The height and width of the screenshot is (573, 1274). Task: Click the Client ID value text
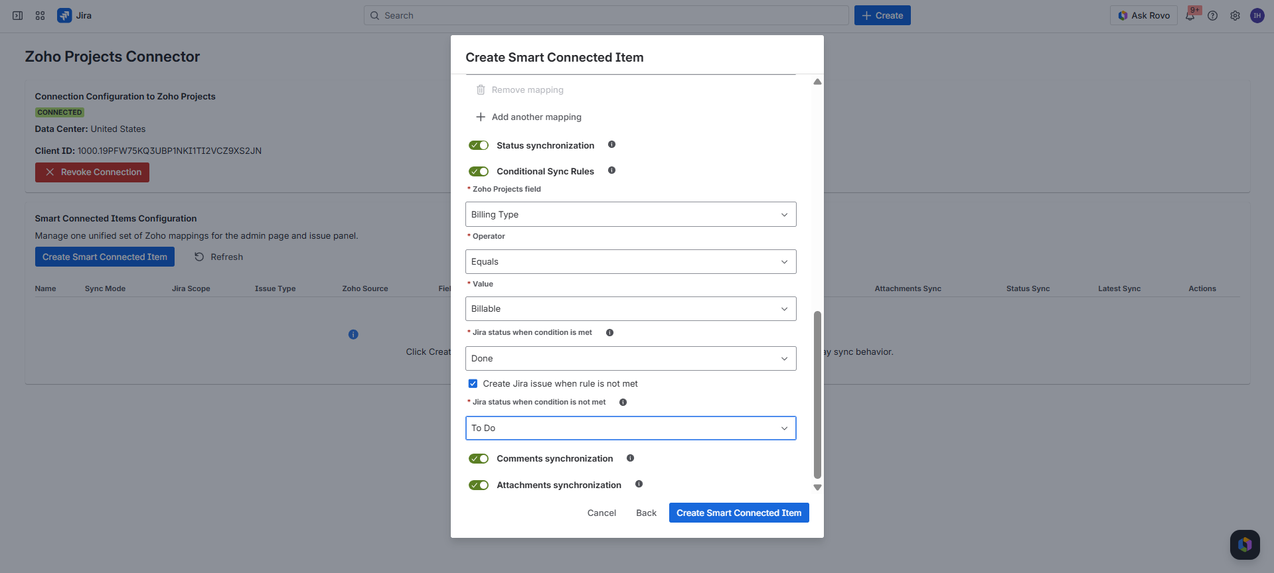point(169,151)
